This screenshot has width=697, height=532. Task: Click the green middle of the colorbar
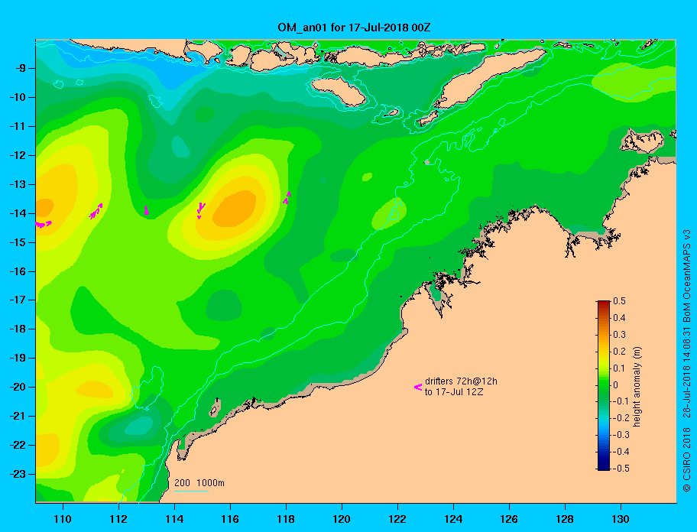point(604,385)
